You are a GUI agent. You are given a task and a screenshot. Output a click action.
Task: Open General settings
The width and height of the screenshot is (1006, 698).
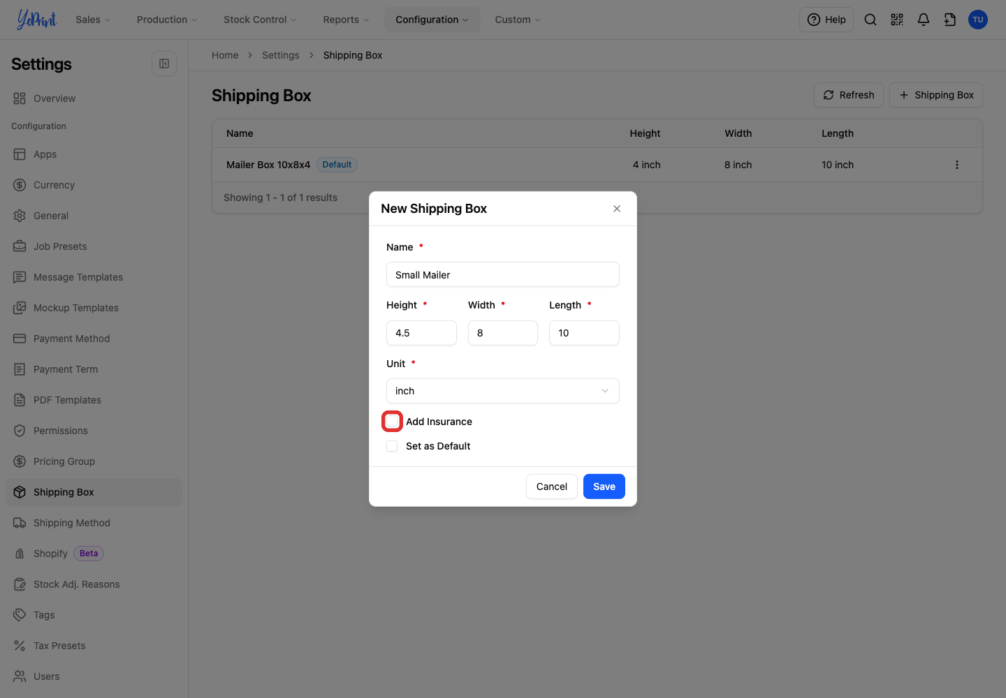pos(94,216)
